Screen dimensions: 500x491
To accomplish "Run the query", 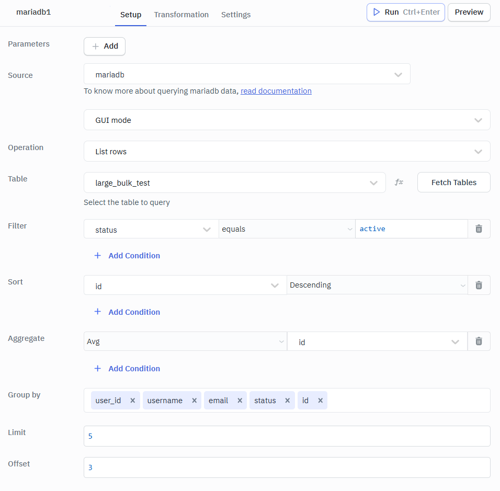I will coord(406,13).
